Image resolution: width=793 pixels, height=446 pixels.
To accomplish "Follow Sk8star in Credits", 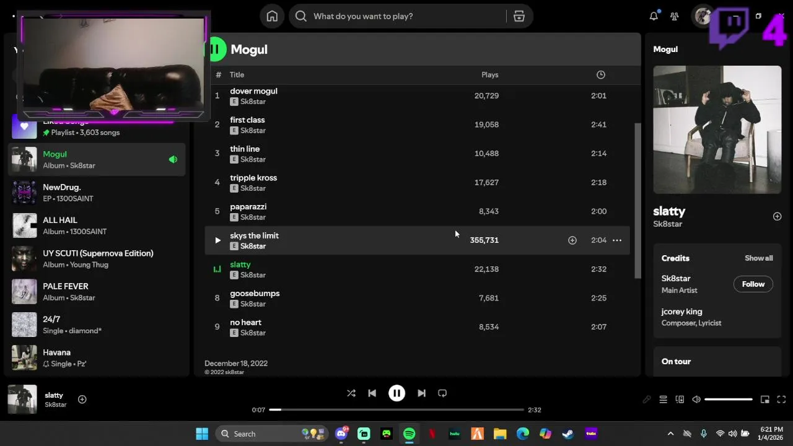I will (x=753, y=284).
